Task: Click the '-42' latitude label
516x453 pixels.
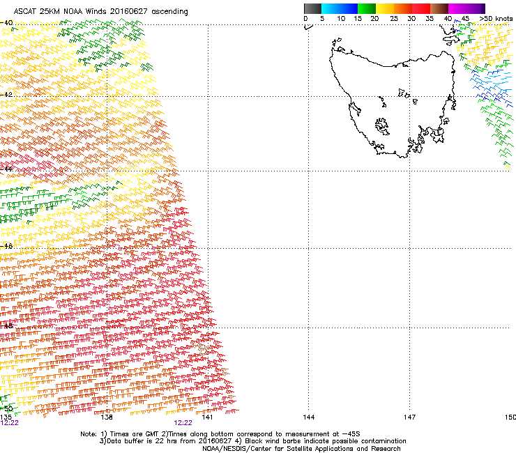Action: click(x=6, y=94)
